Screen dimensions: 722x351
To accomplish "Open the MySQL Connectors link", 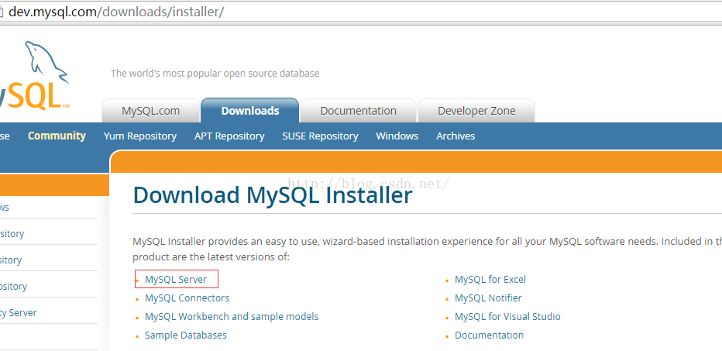I will coord(187,298).
